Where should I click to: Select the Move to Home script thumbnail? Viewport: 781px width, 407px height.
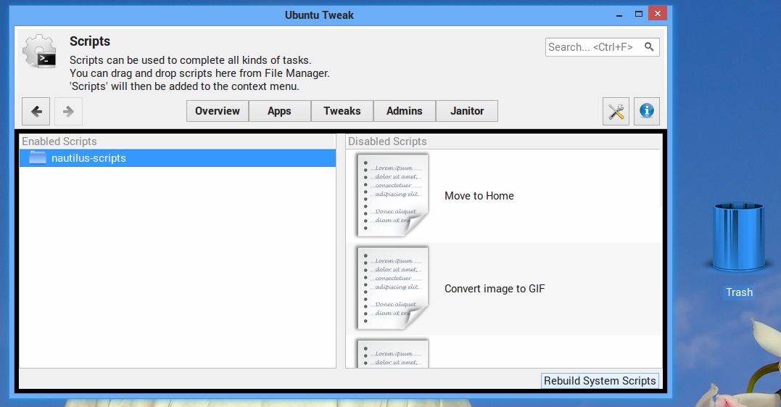click(392, 195)
